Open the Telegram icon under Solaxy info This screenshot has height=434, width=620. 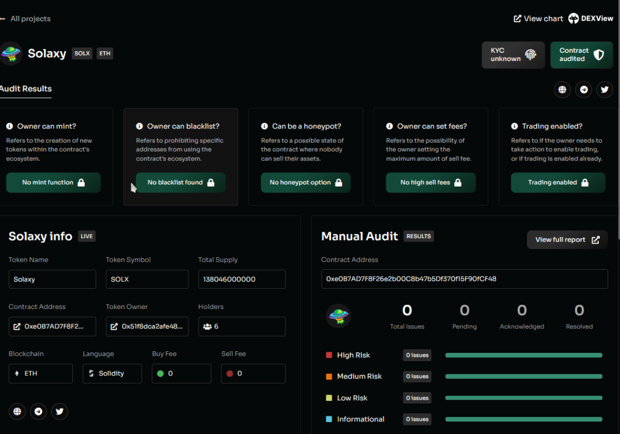coord(38,411)
